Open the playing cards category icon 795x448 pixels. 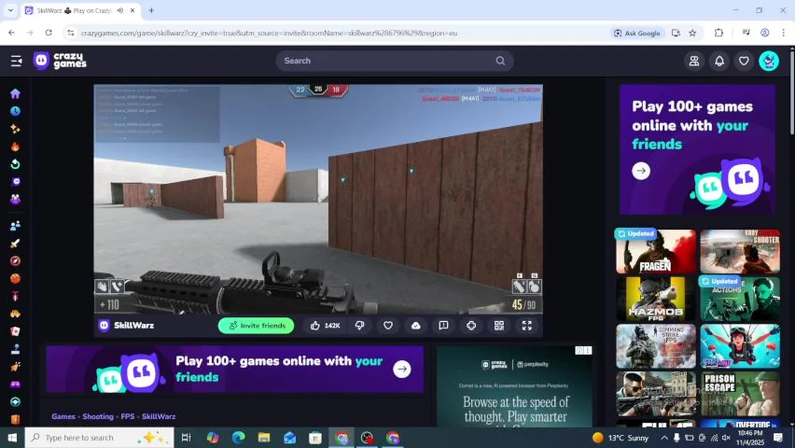pyautogui.click(x=15, y=332)
